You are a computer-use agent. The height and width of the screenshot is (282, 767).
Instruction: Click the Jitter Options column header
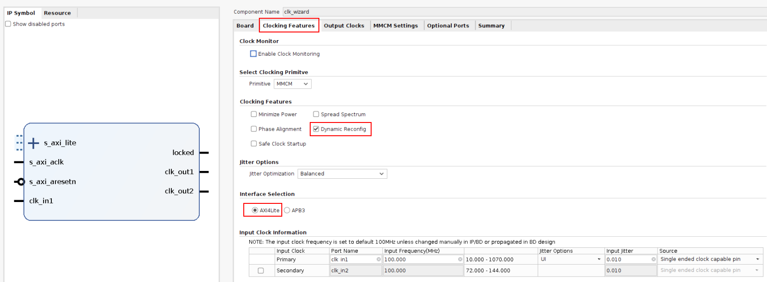[571, 251]
